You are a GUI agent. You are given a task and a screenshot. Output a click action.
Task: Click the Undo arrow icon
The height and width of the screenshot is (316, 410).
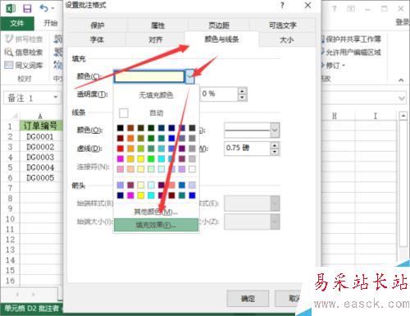(x=43, y=8)
